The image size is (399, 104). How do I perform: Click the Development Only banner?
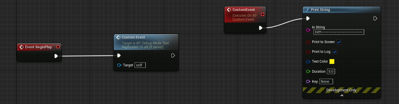click(342, 90)
